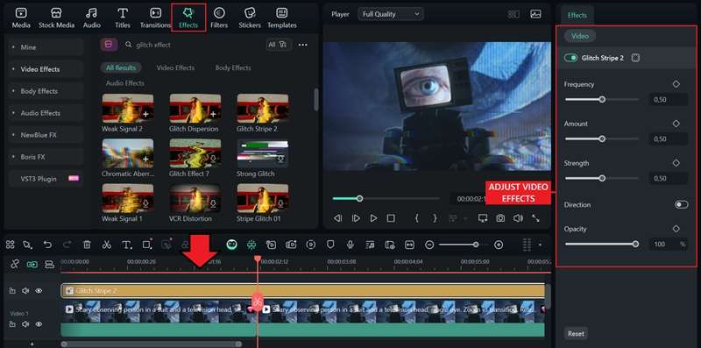Delete the selected clip with trash icon
Screen dimensions: 701x348
pyautogui.click(x=87, y=245)
